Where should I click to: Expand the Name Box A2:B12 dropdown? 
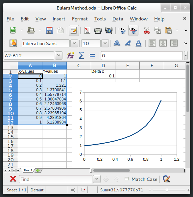tap(59, 55)
